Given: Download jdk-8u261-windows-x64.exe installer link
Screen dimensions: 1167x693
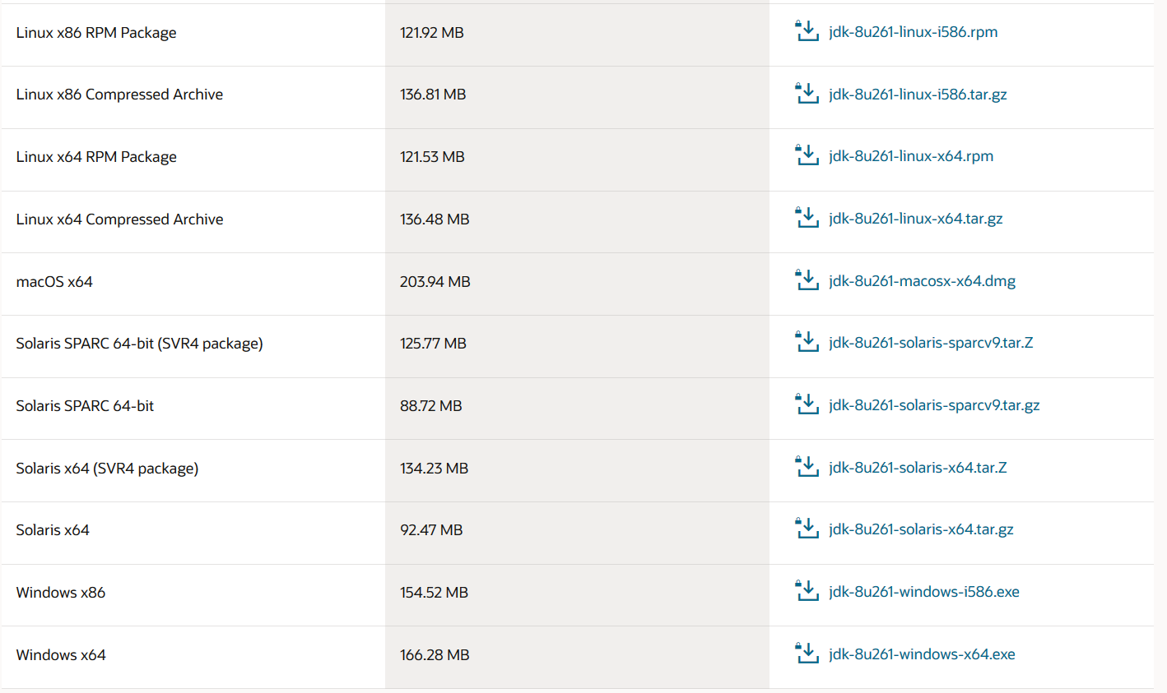Looking at the screenshot, I should point(922,654).
